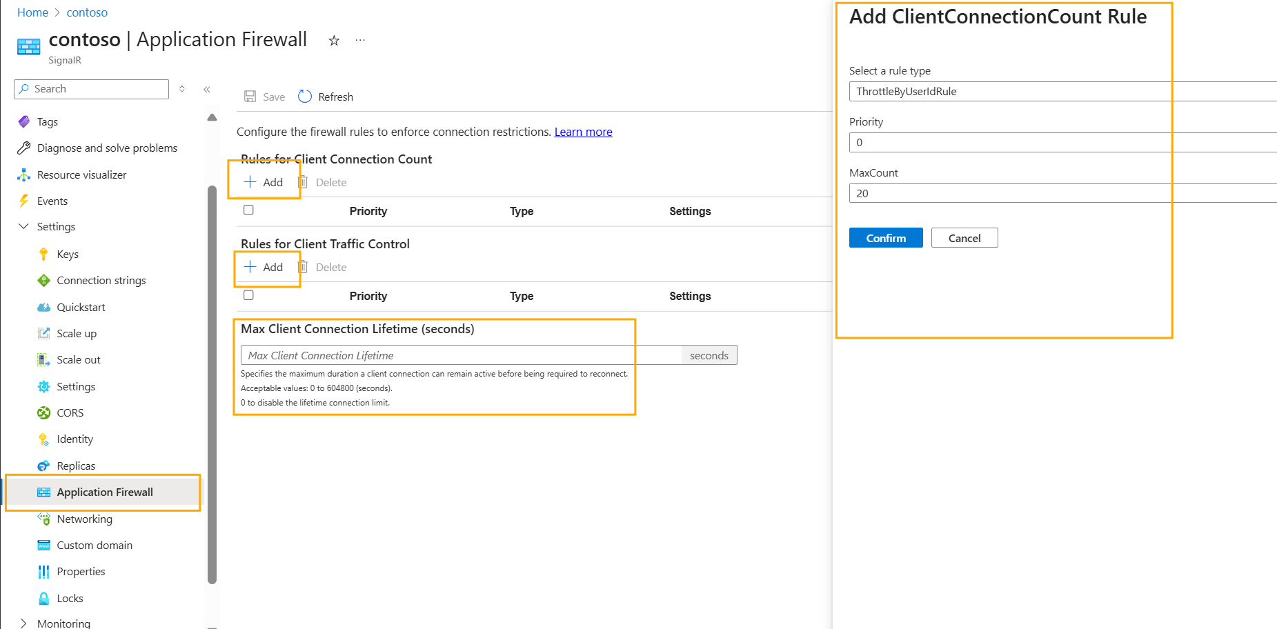Viewport: 1277px width, 629px height.
Task: Click the Connection strings icon
Action: [43, 280]
